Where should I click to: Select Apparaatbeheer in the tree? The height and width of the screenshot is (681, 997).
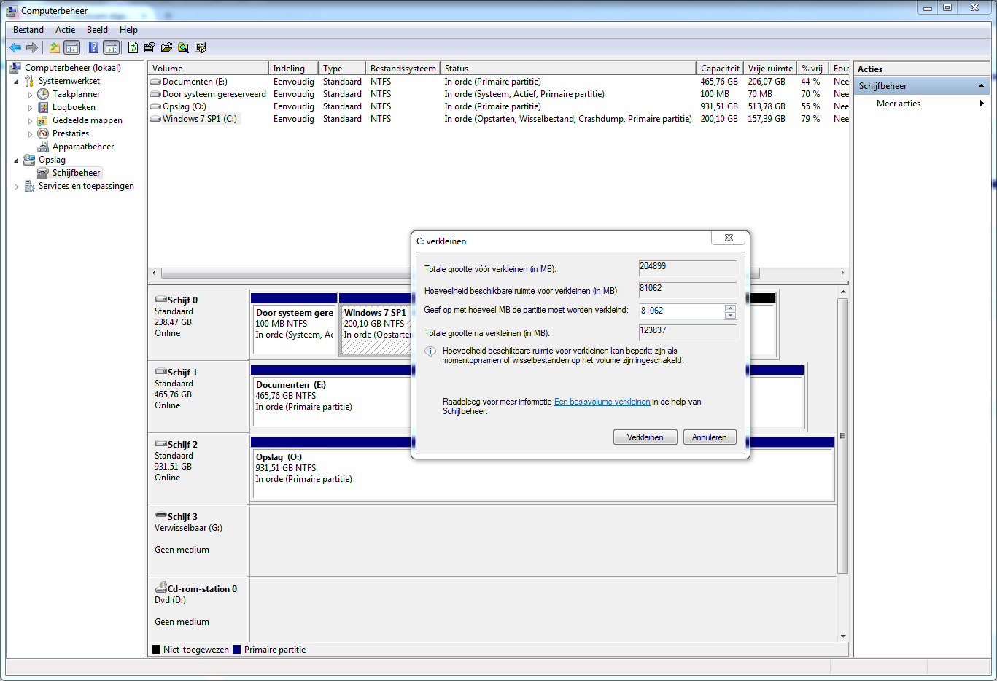[83, 147]
